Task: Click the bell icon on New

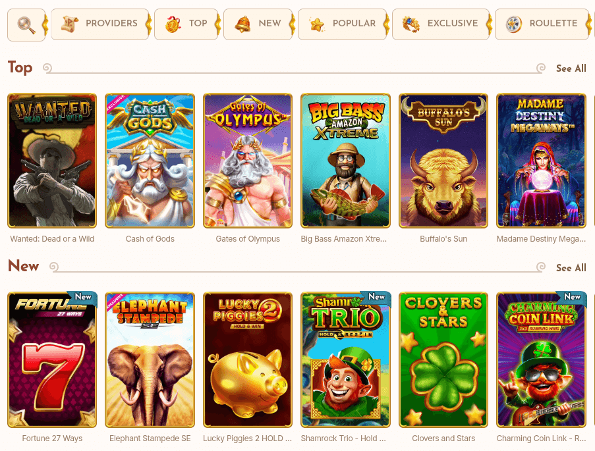Action: (x=242, y=24)
